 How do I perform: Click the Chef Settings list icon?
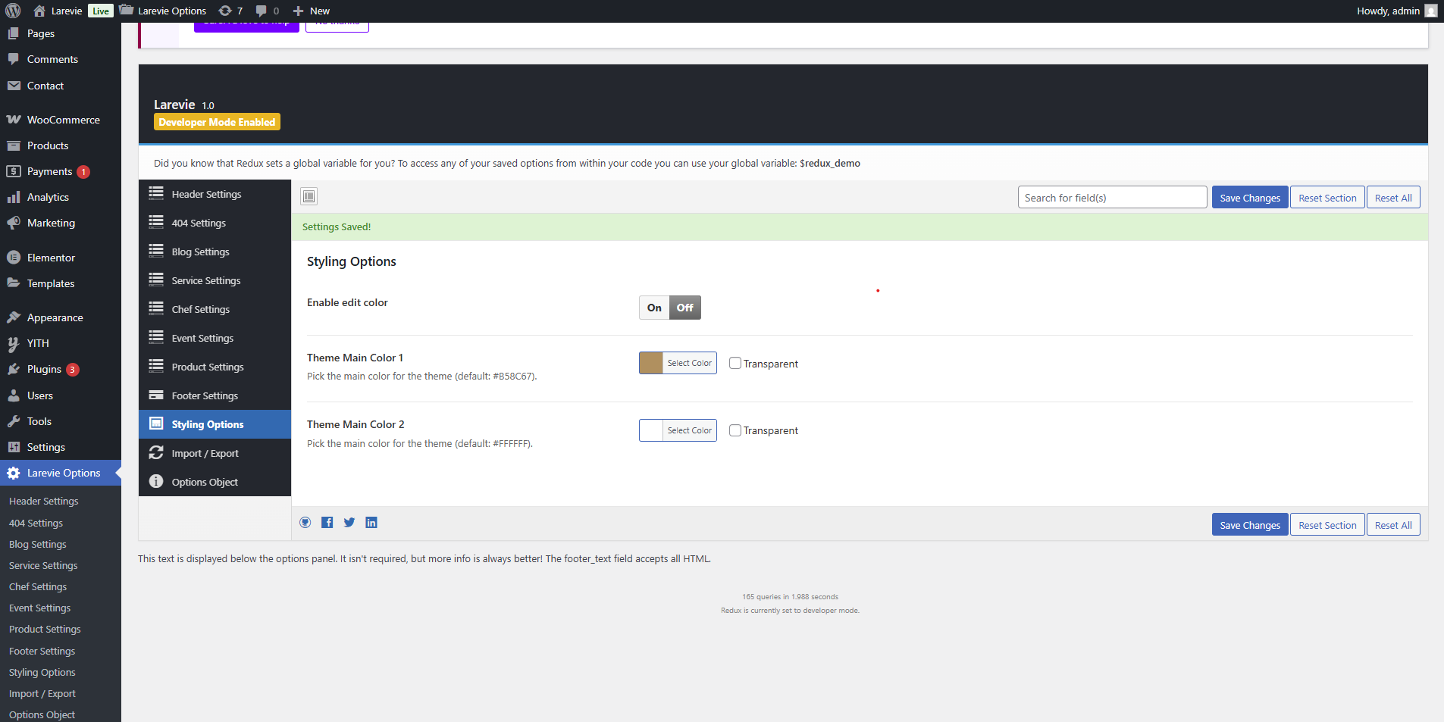(156, 308)
